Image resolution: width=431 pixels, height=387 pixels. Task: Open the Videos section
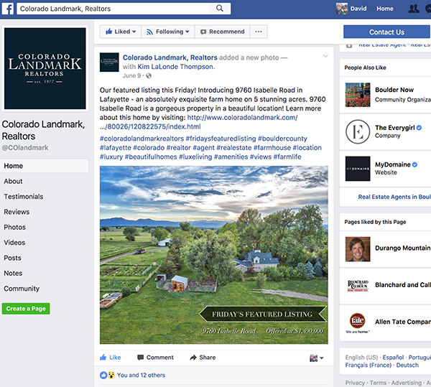14,243
